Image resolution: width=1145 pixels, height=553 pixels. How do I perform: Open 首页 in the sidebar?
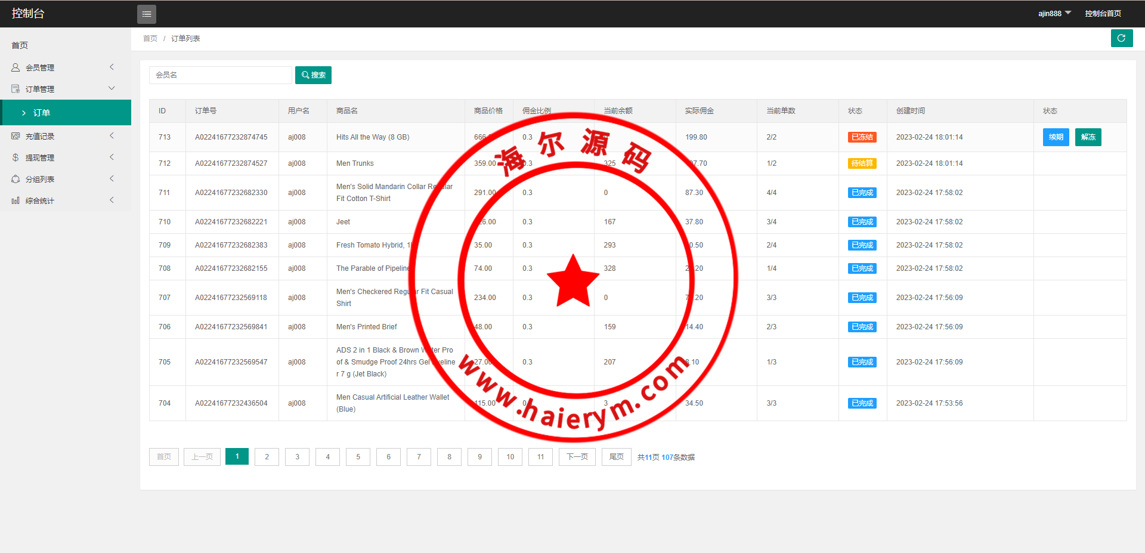pyautogui.click(x=20, y=45)
